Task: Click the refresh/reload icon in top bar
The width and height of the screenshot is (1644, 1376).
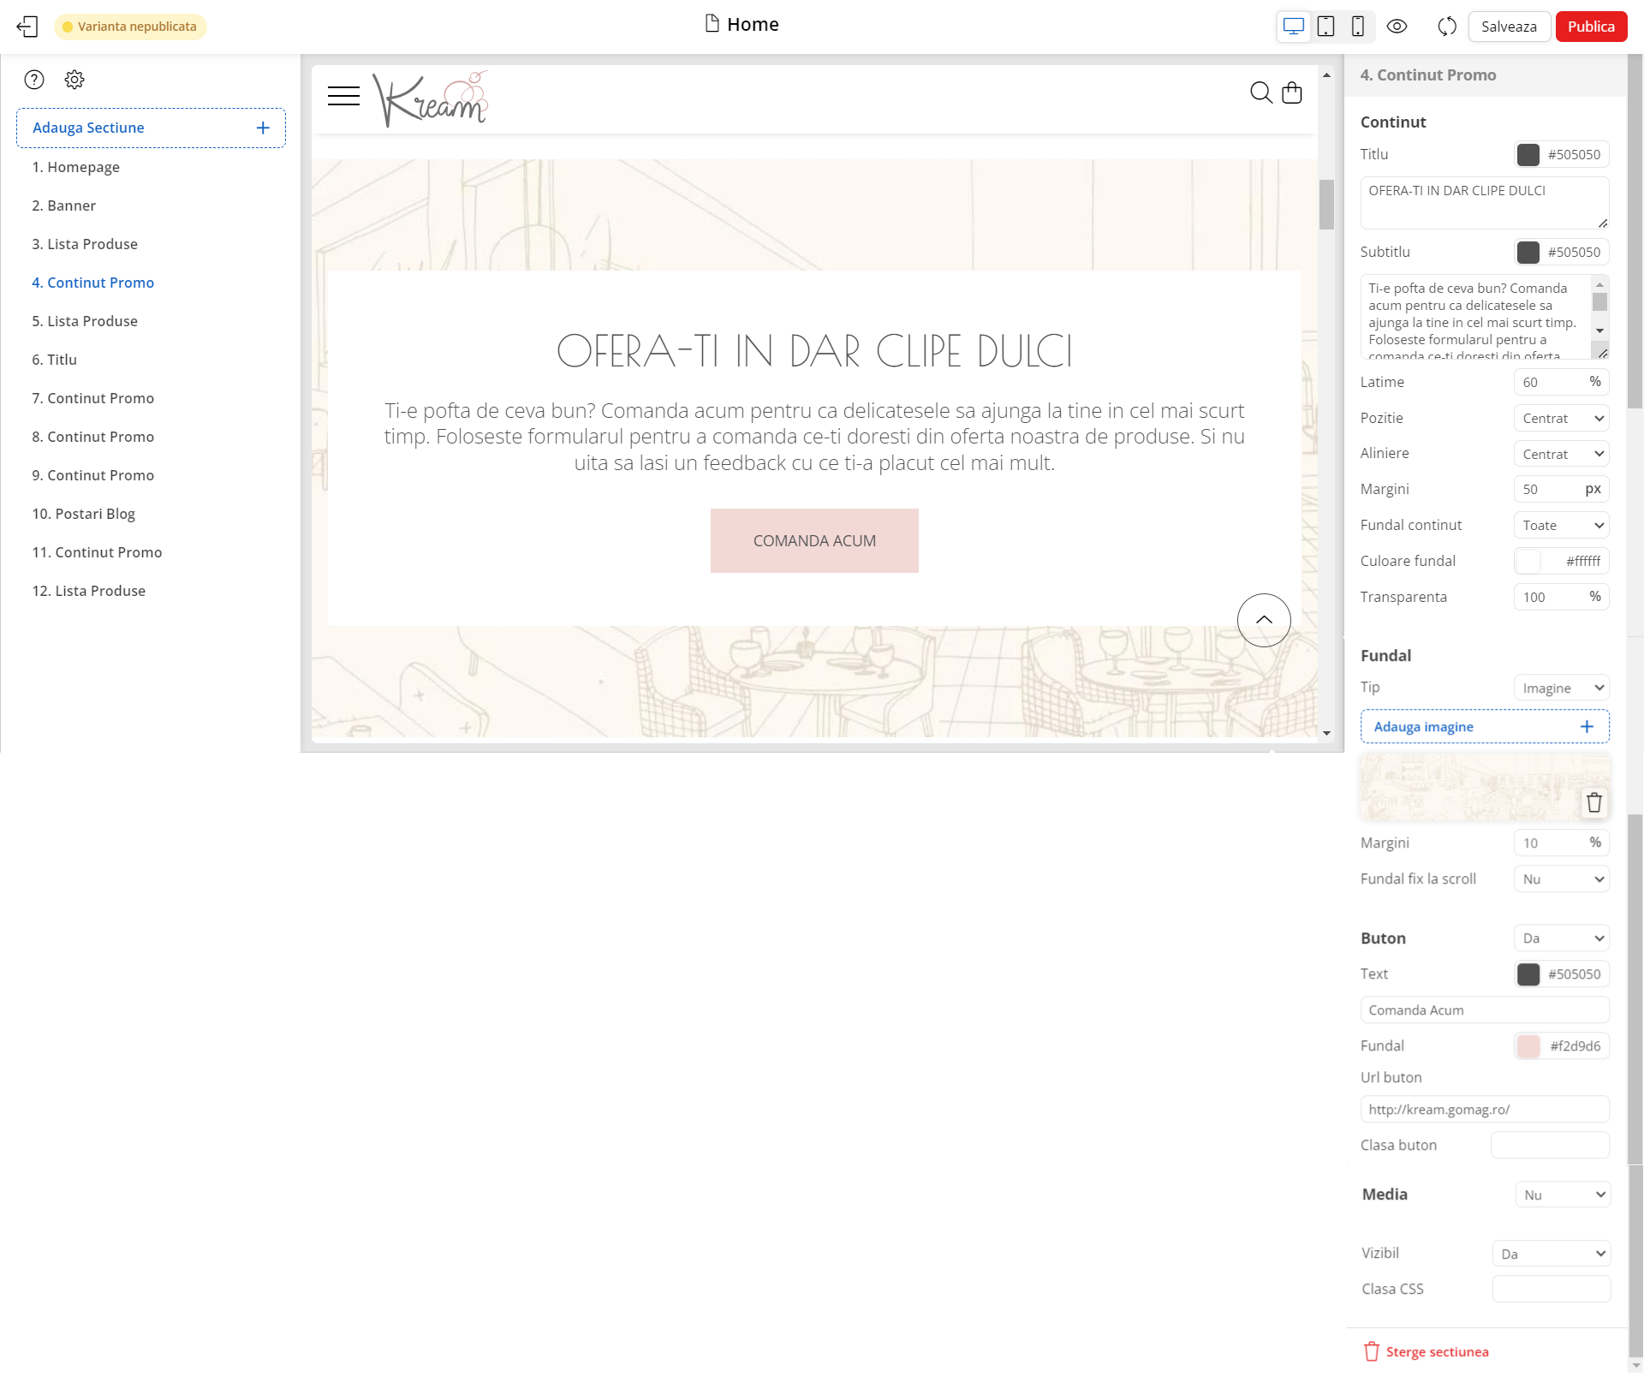Action: (1447, 27)
